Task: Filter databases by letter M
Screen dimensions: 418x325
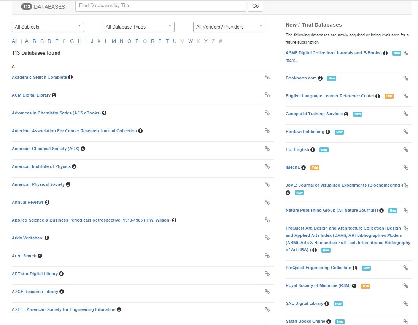Action: pos(114,41)
